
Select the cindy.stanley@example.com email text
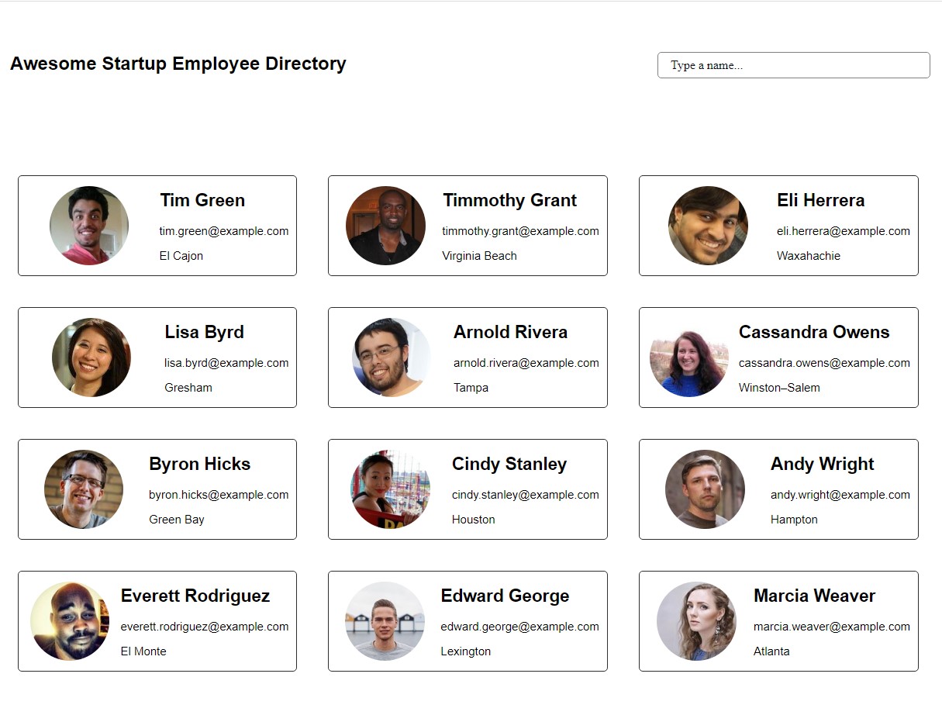[525, 495]
